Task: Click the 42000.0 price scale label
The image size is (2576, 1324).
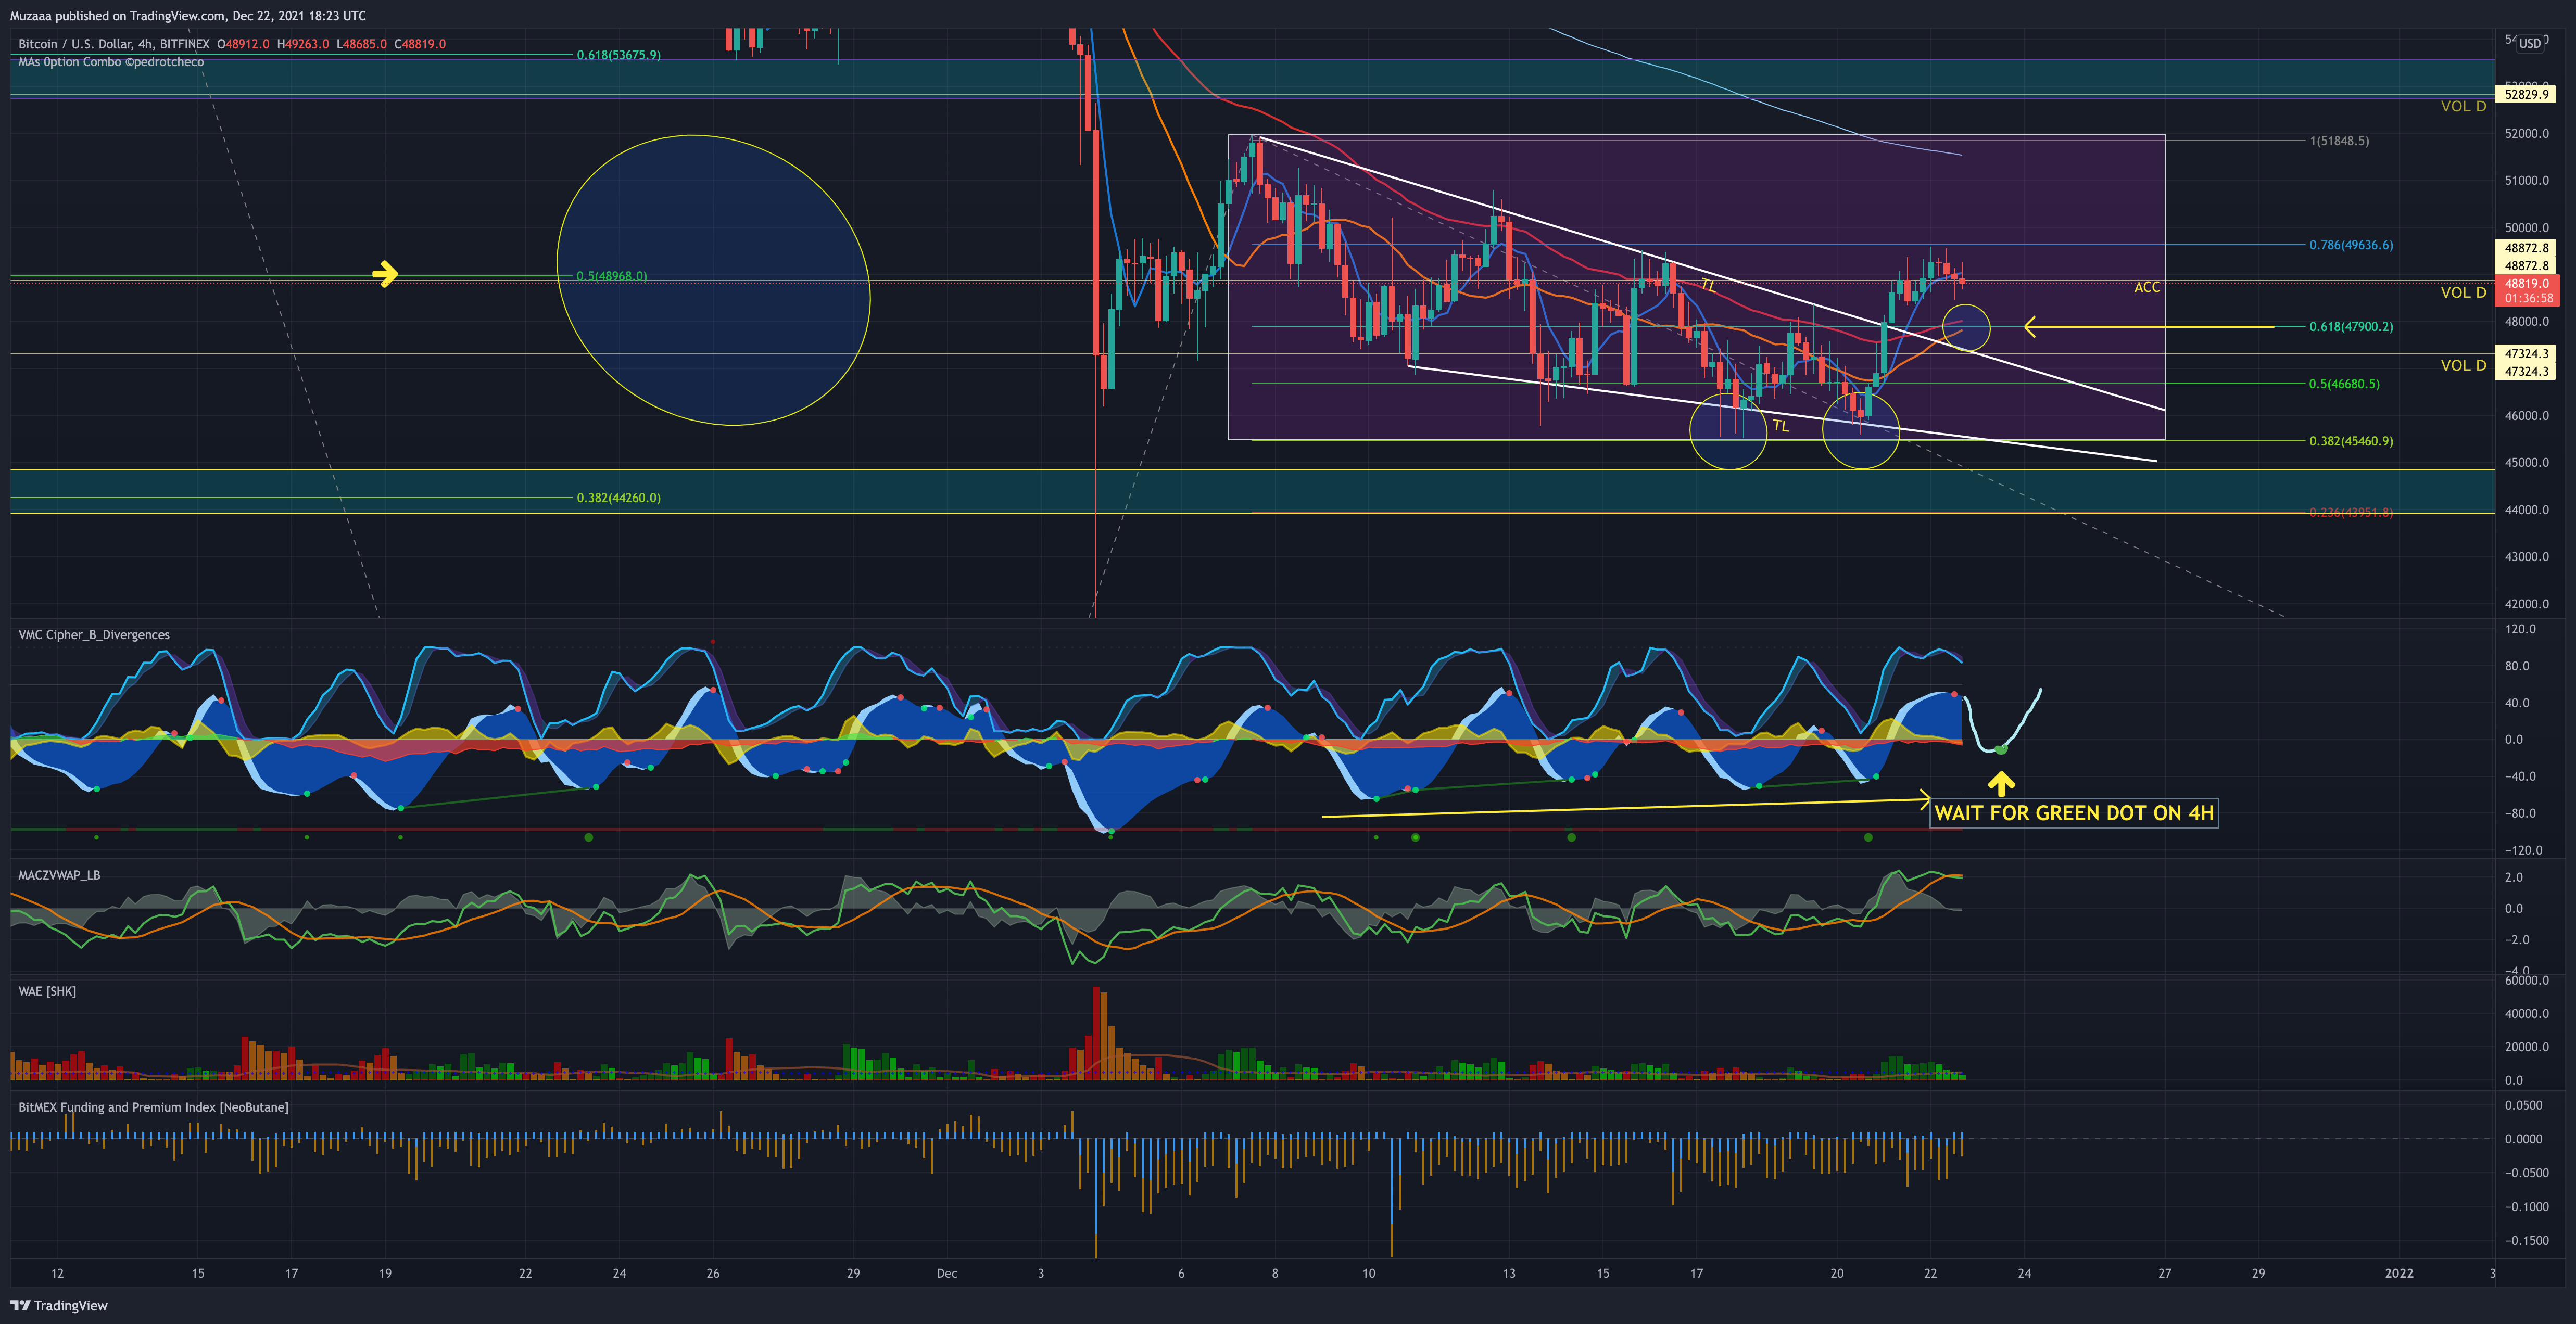Action: (x=2527, y=604)
